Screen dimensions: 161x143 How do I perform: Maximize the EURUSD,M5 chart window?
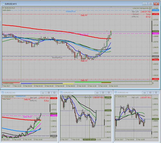pos(49,93)
